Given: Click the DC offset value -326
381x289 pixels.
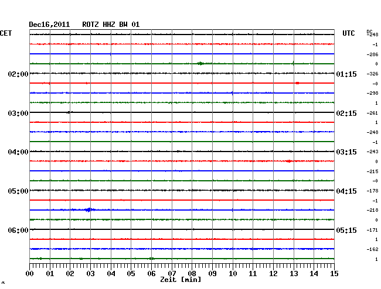Looking at the screenshot, I should coord(372,74).
